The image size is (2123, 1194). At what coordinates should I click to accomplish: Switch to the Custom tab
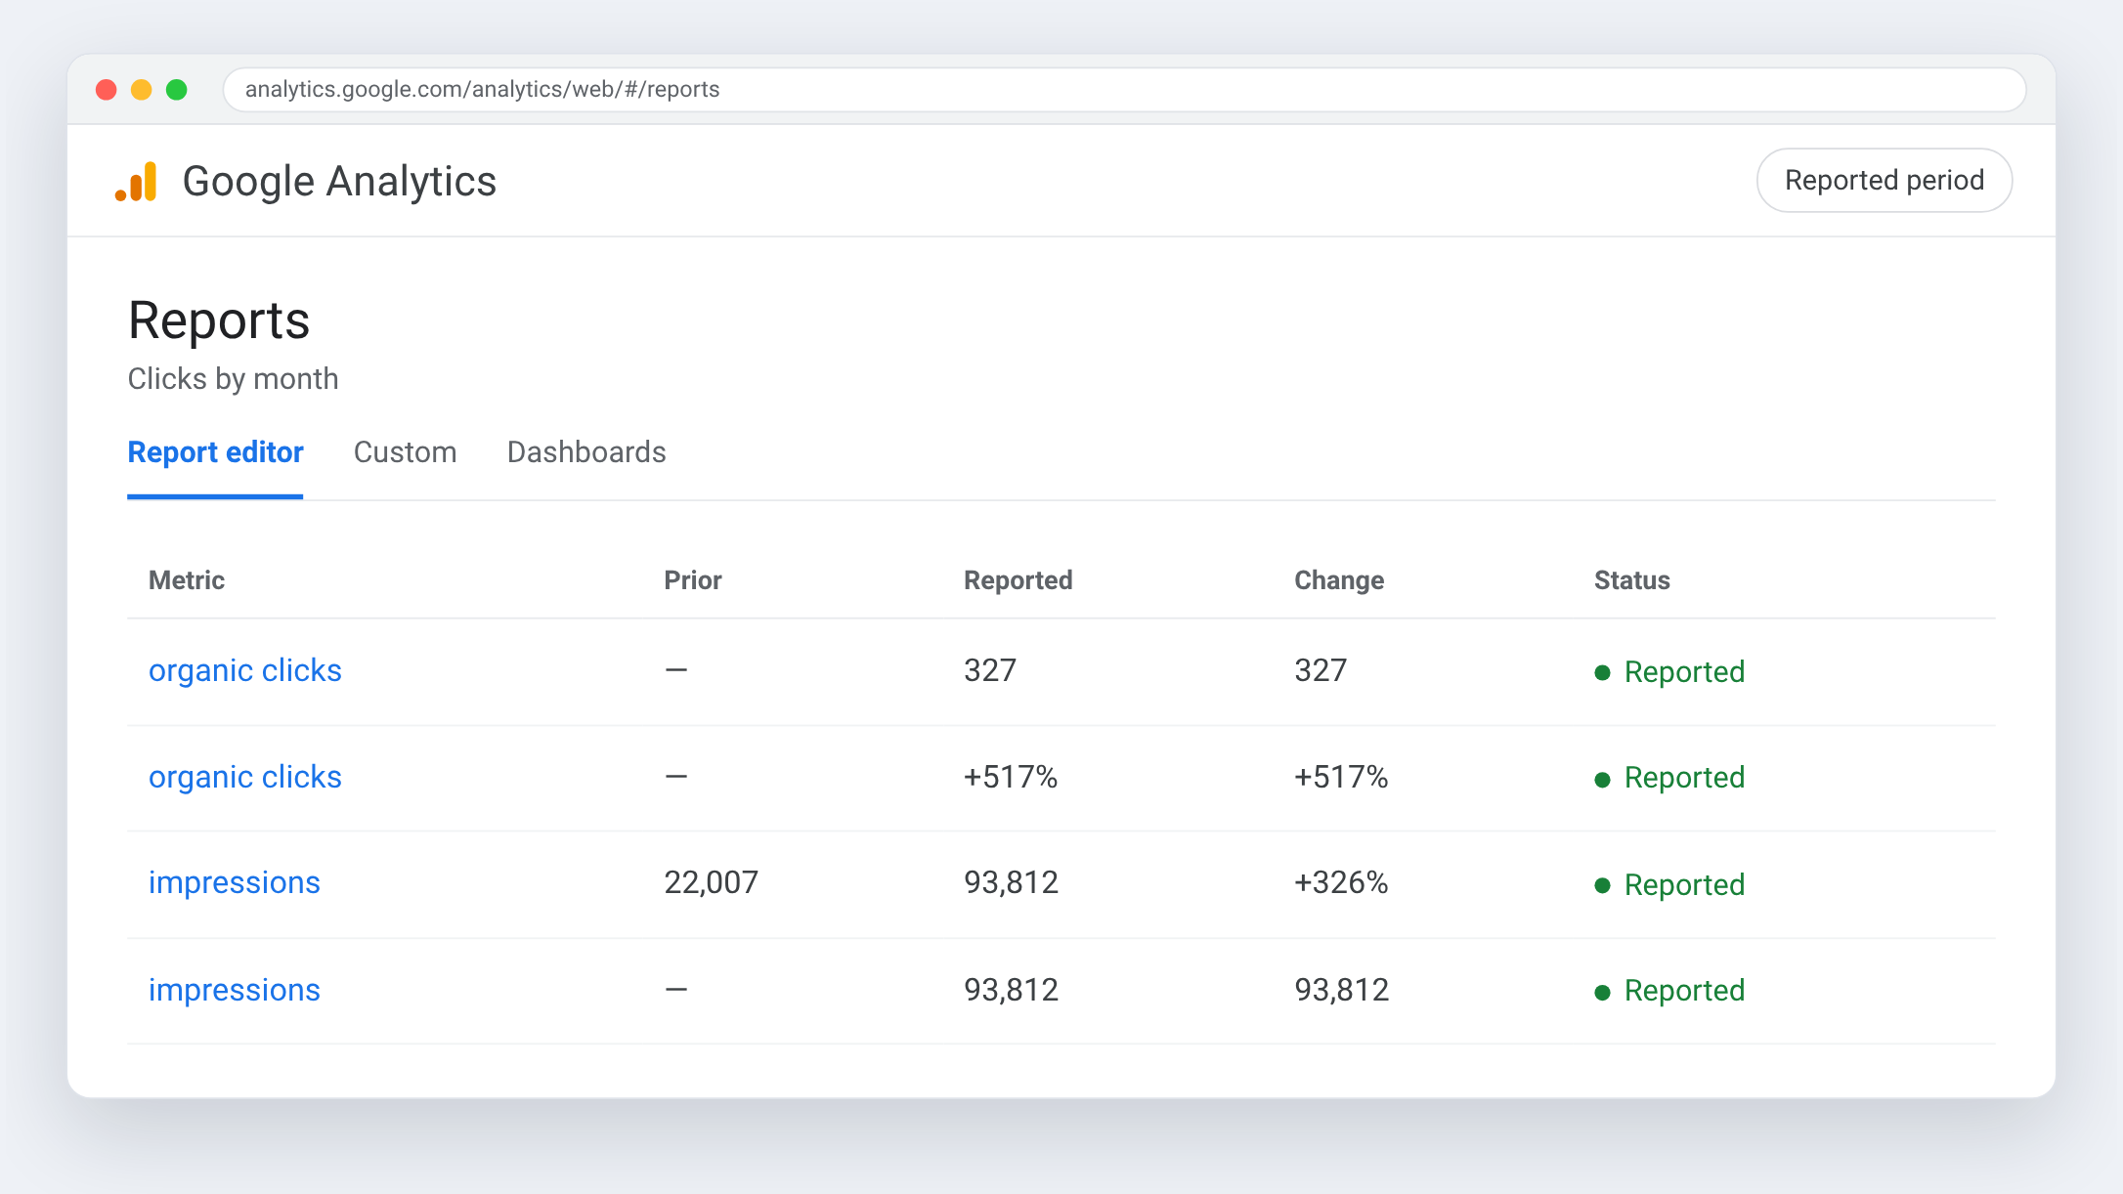[405, 452]
